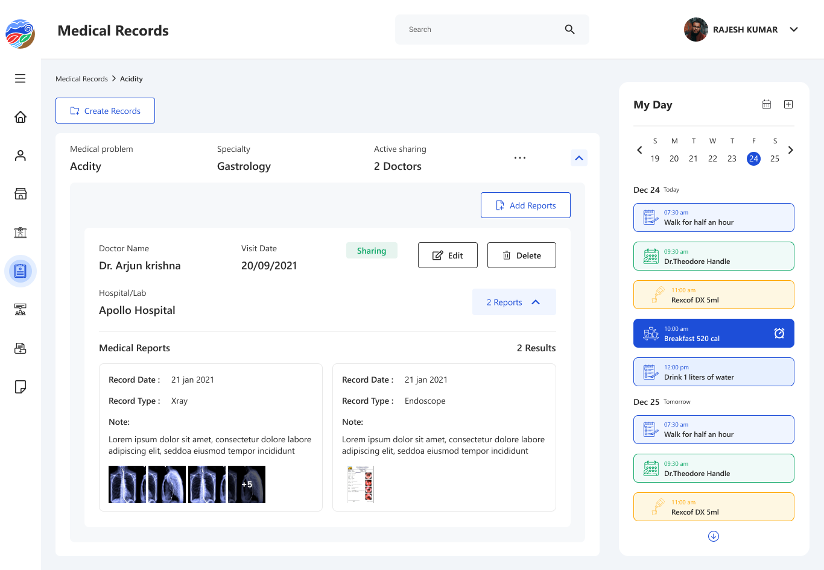Select day 20 in the My Day calendar
824x570 pixels.
pos(674,158)
